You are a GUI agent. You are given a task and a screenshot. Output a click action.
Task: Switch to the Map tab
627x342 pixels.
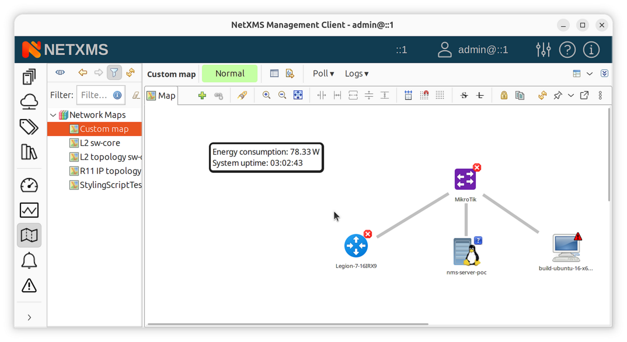click(161, 96)
